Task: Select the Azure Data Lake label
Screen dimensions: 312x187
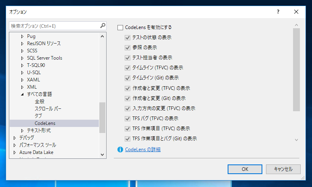Action: click(36, 152)
